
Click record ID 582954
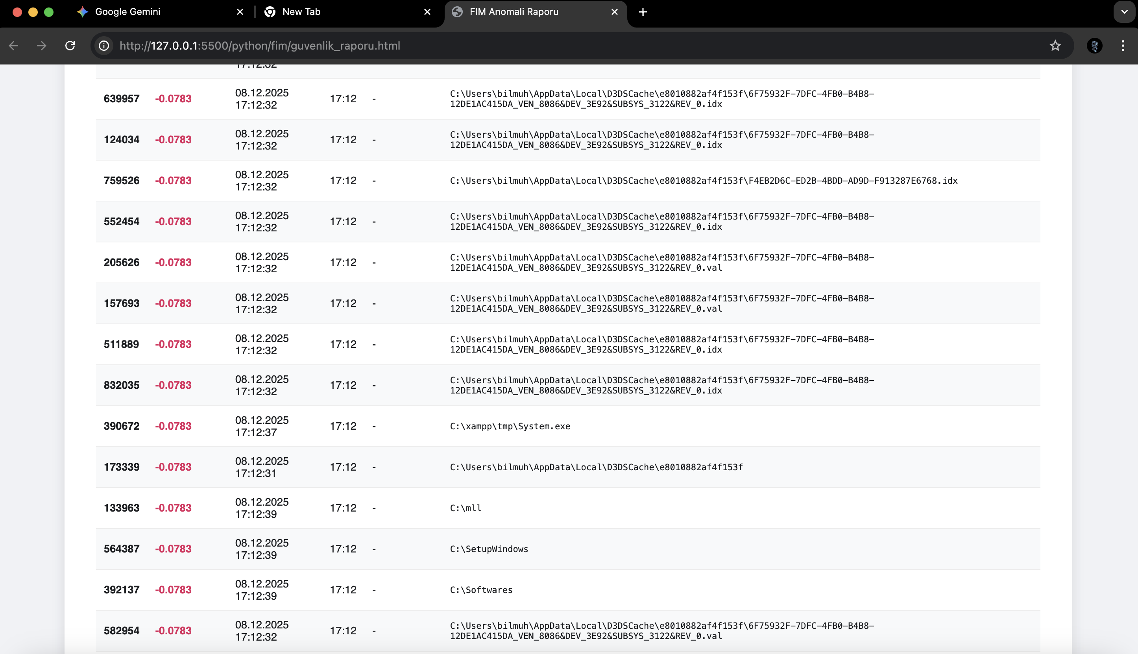[122, 631]
